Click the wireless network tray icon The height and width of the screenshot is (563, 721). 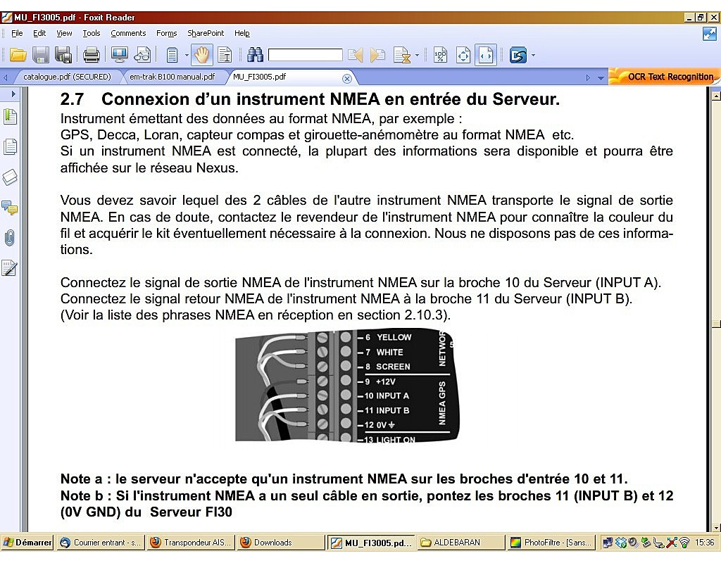coord(684,543)
